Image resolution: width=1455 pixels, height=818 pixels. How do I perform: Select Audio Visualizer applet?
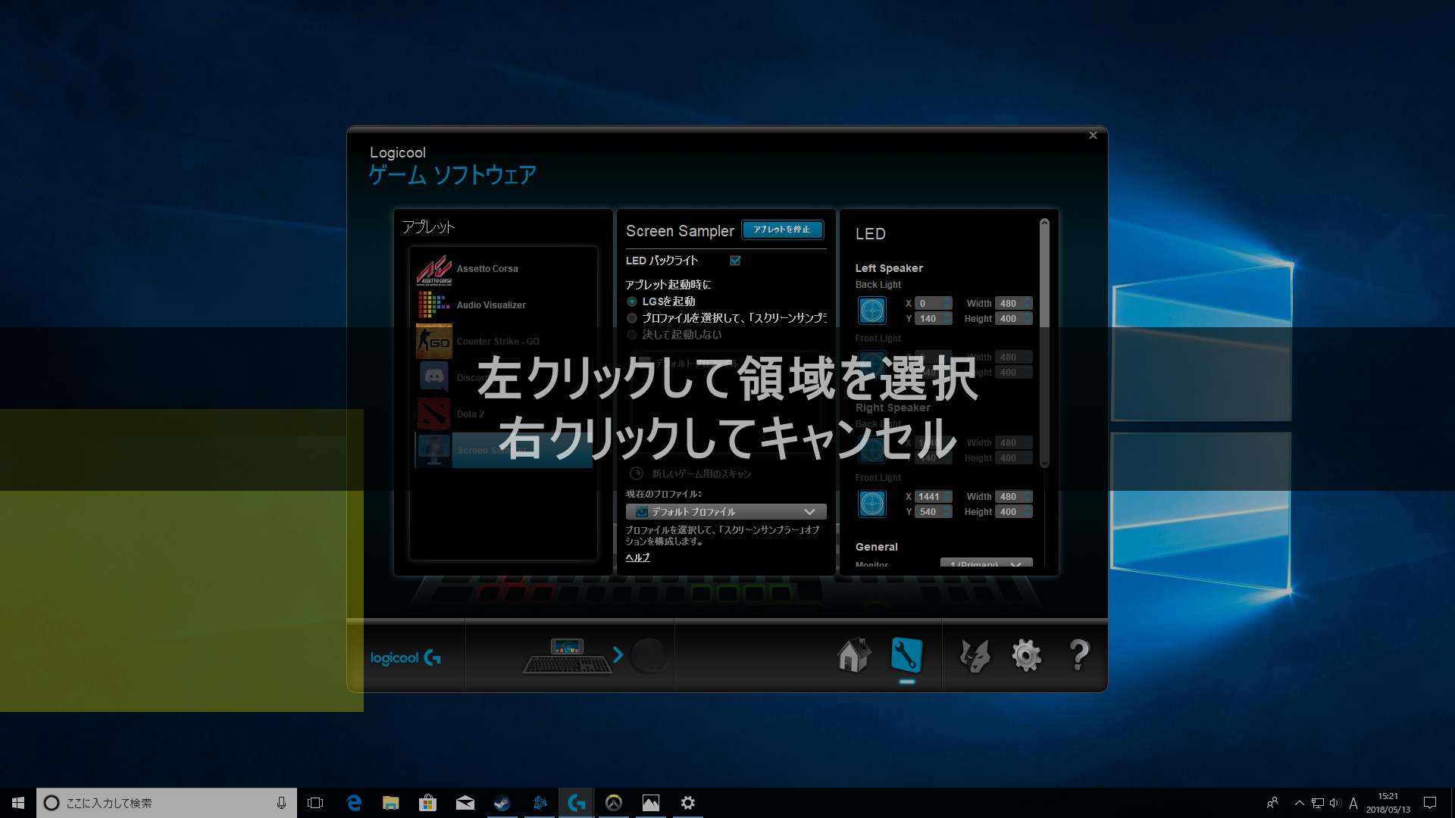[x=490, y=305]
